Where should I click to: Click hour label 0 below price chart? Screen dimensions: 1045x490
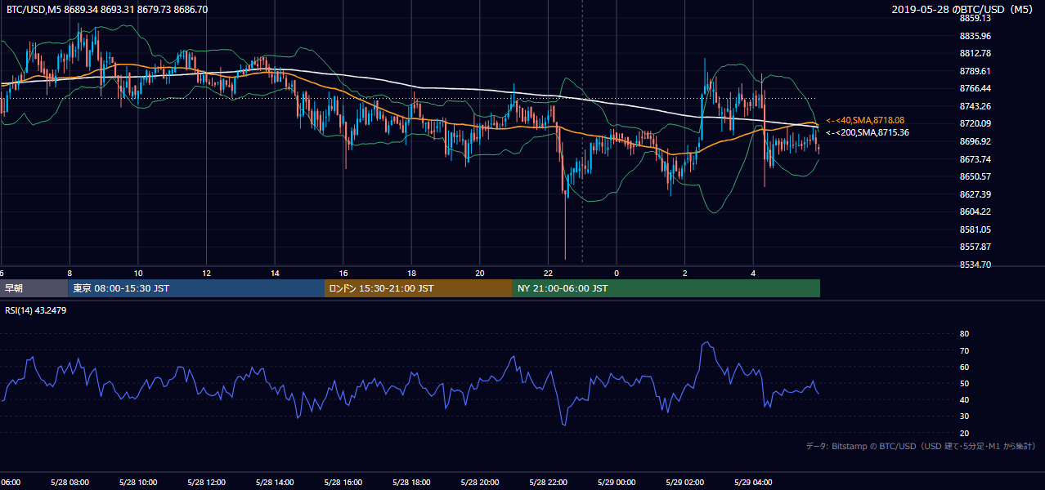tap(617, 273)
